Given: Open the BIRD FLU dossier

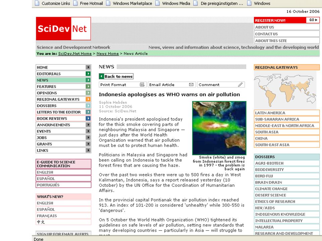Looking at the screenshot, I should [287, 176].
